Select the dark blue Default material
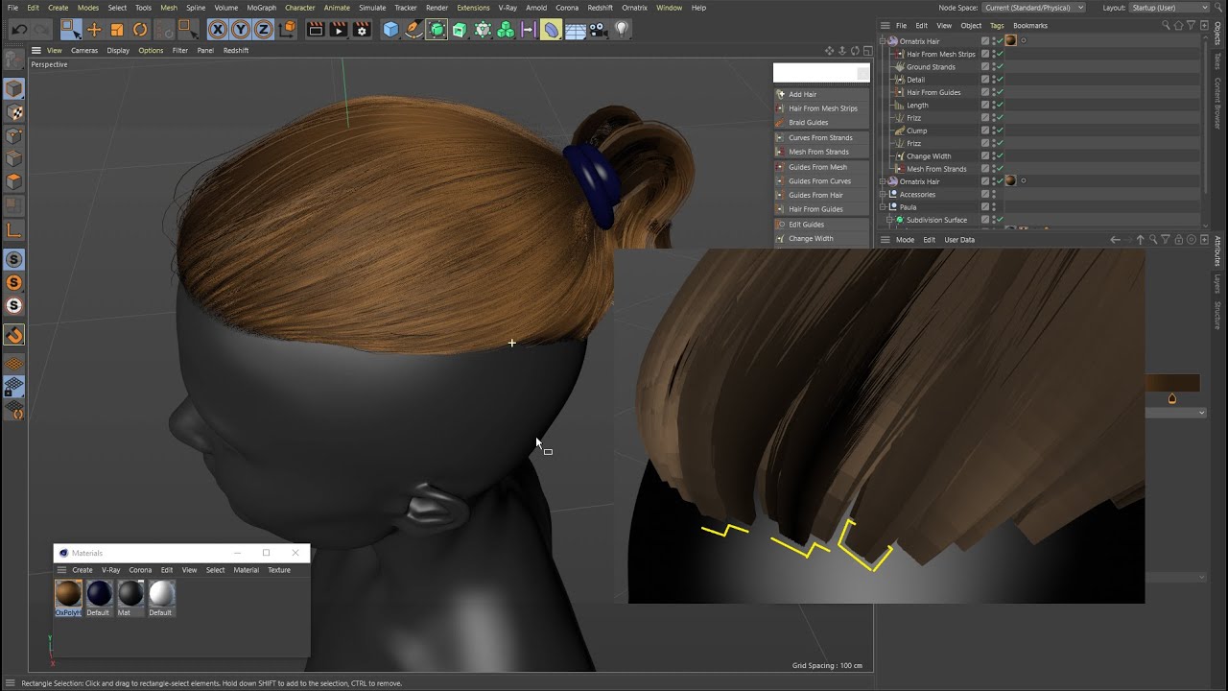 click(99, 594)
